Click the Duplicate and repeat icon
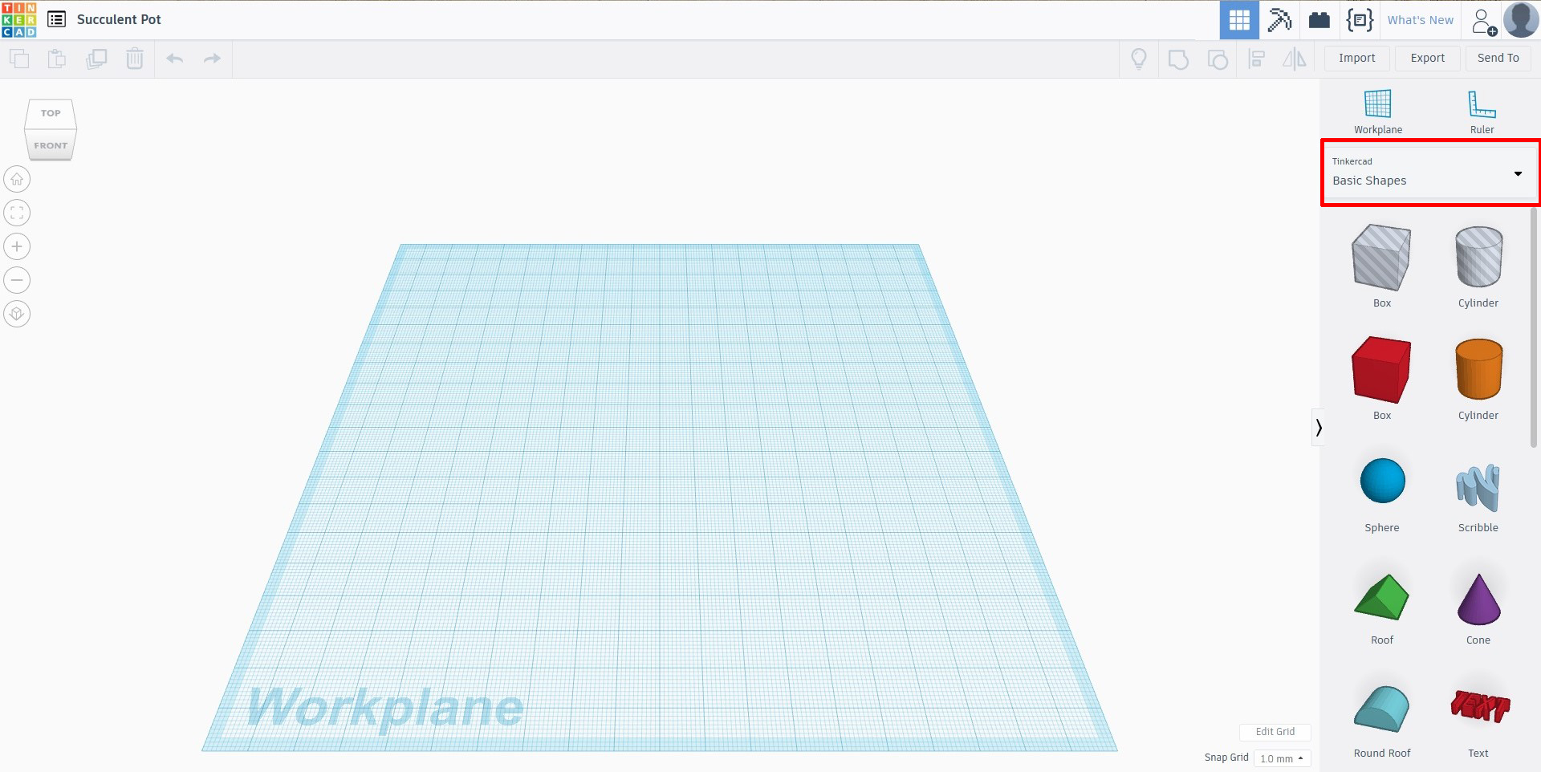Viewport: 1541px width, 772px height. (x=96, y=59)
